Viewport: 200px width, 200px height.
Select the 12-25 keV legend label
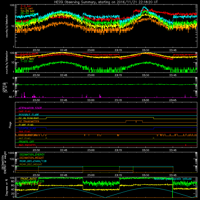click(27, 11)
